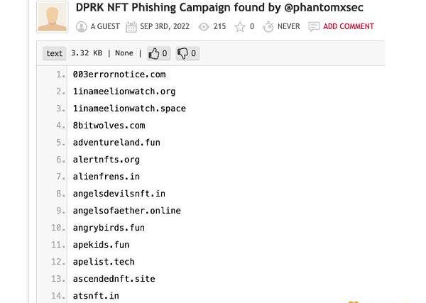Screen dimensions: 426x303
Task: Click the 8bitwolves.com line
Action: pos(109,126)
